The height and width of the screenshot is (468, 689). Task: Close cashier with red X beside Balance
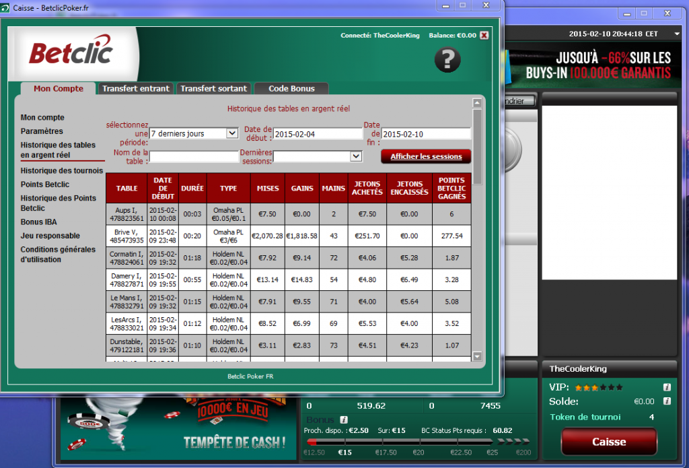[x=484, y=36]
